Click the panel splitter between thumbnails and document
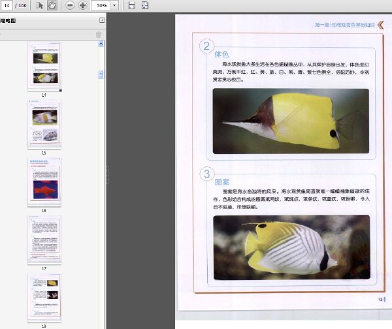This screenshot has height=329, width=392. pos(107,175)
